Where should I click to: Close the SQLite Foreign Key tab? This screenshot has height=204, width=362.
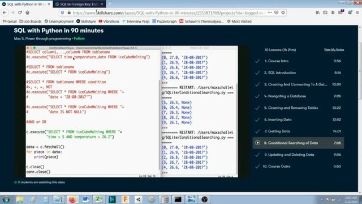pos(102,4)
